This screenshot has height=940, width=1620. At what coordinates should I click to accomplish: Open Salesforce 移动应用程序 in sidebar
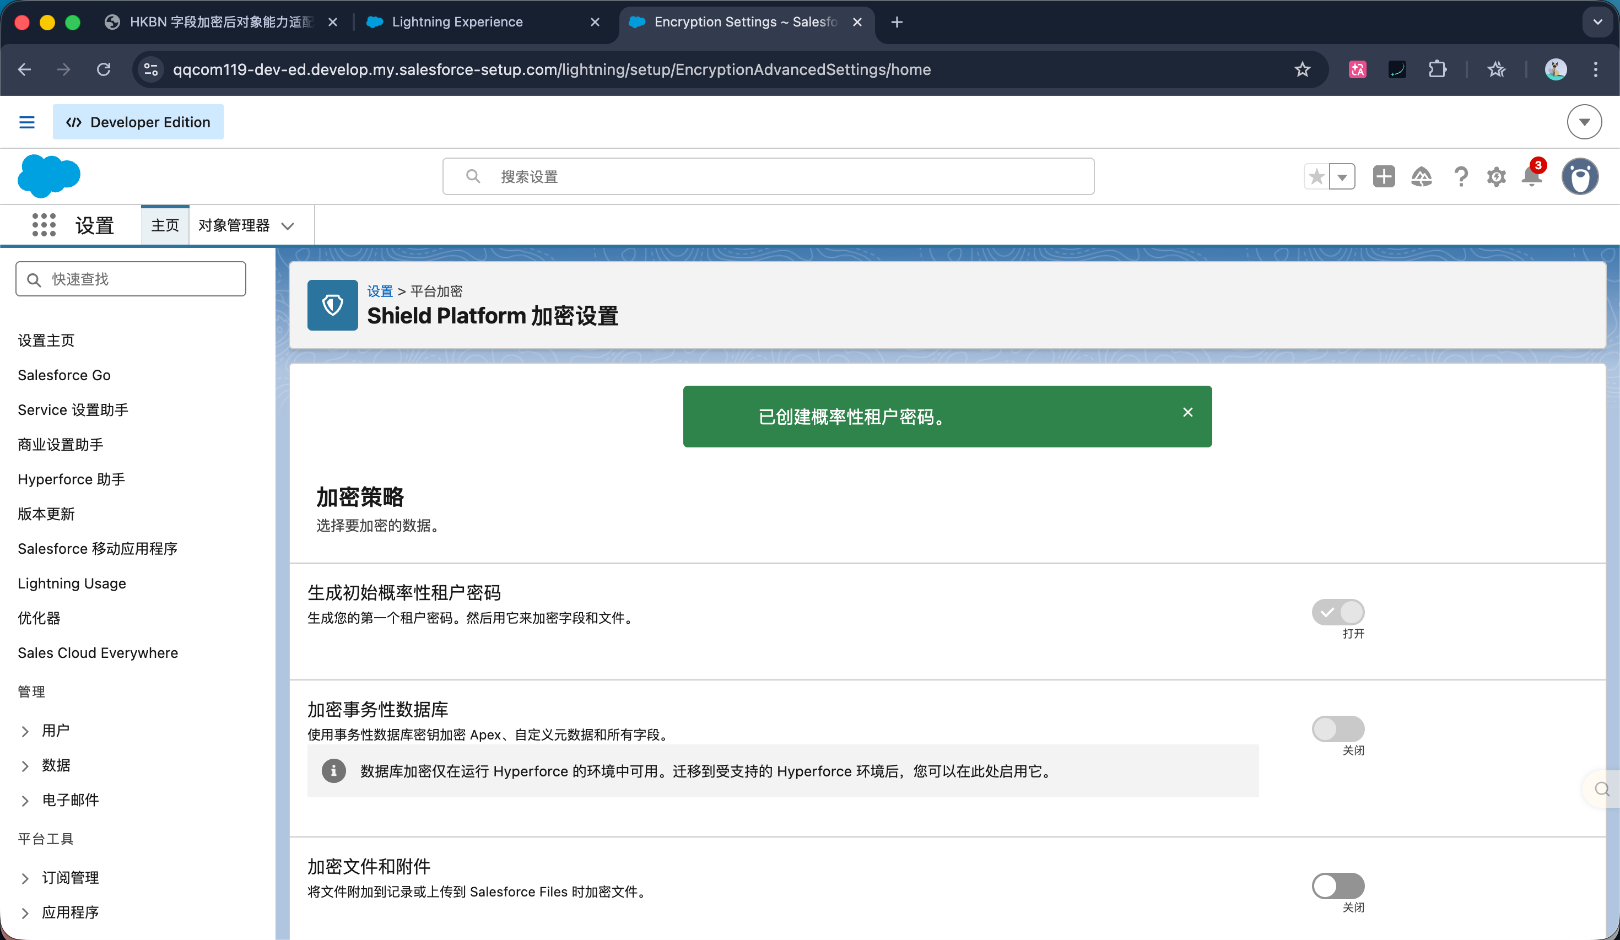point(98,548)
